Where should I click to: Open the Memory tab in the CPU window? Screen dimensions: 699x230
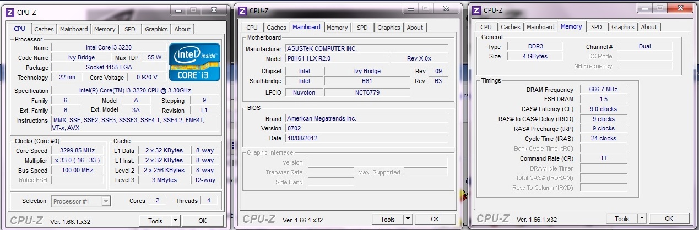105,29
